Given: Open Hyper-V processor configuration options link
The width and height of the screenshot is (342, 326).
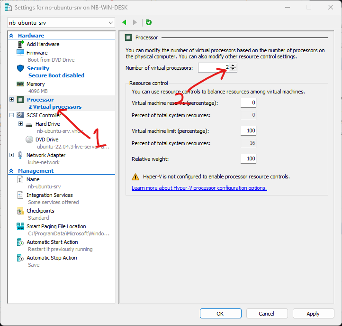Looking at the screenshot, I should point(199,188).
